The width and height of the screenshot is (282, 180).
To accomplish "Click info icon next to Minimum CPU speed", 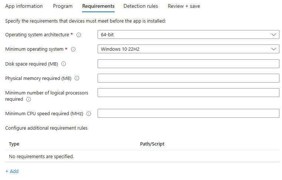I will (x=89, y=114).
